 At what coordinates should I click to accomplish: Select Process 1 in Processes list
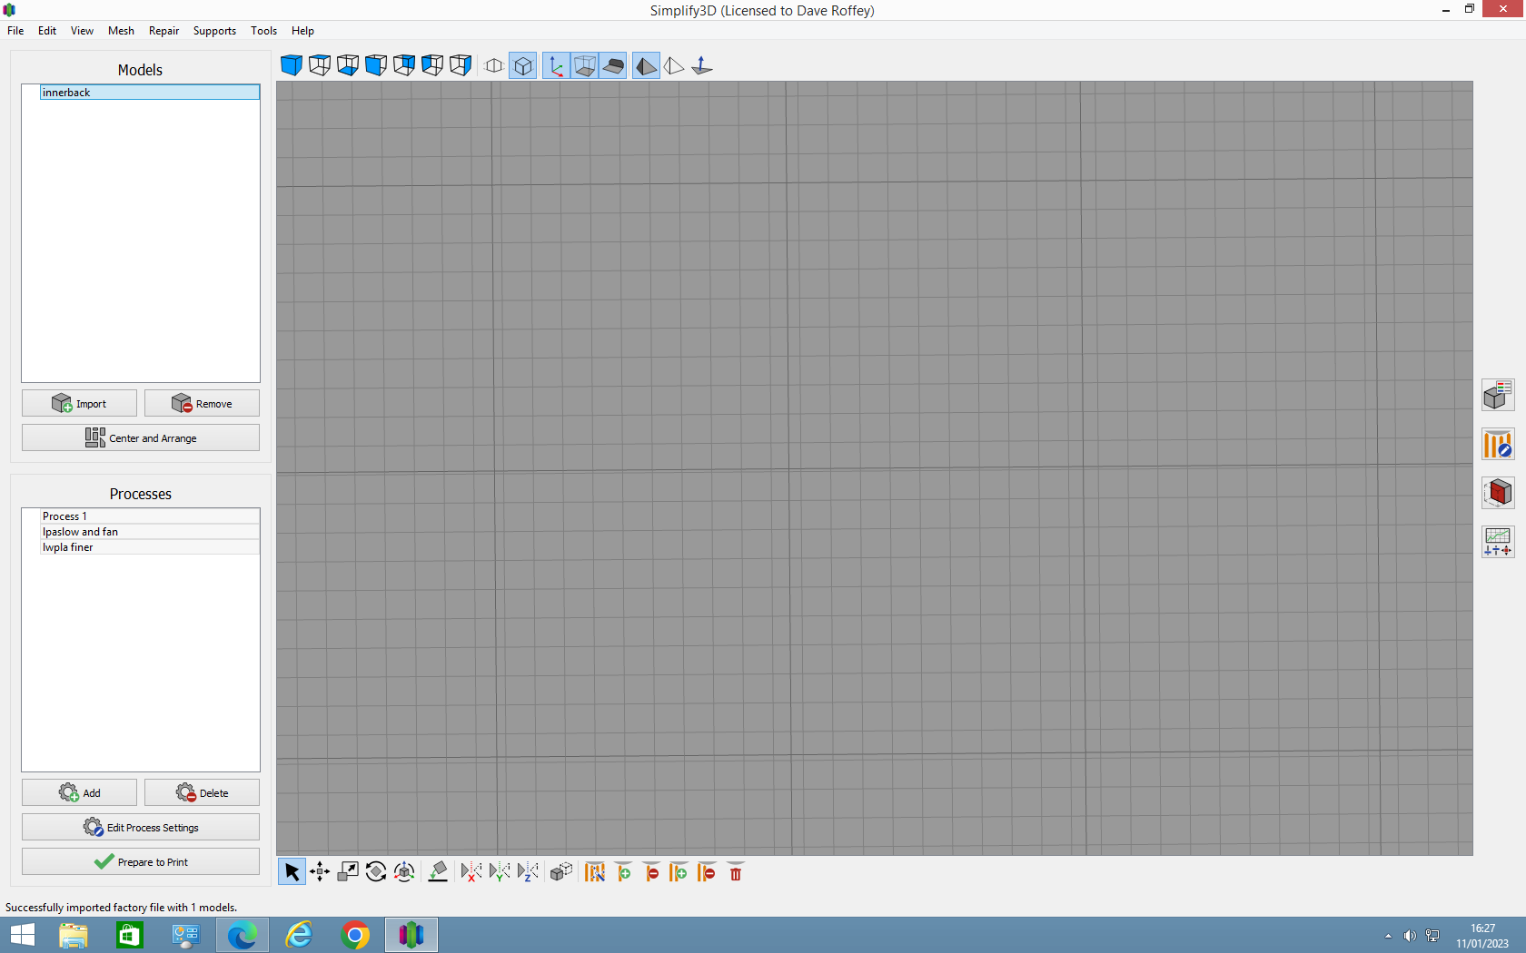150,516
